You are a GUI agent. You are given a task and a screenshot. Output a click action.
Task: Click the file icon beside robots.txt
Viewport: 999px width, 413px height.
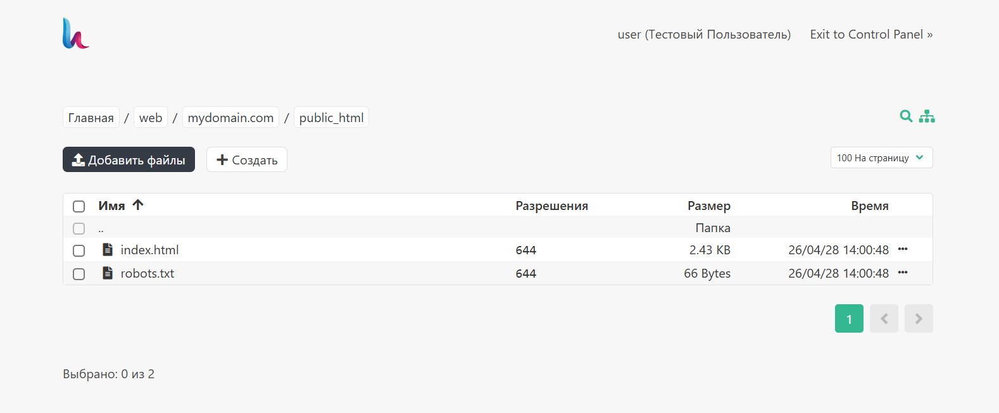coord(108,273)
